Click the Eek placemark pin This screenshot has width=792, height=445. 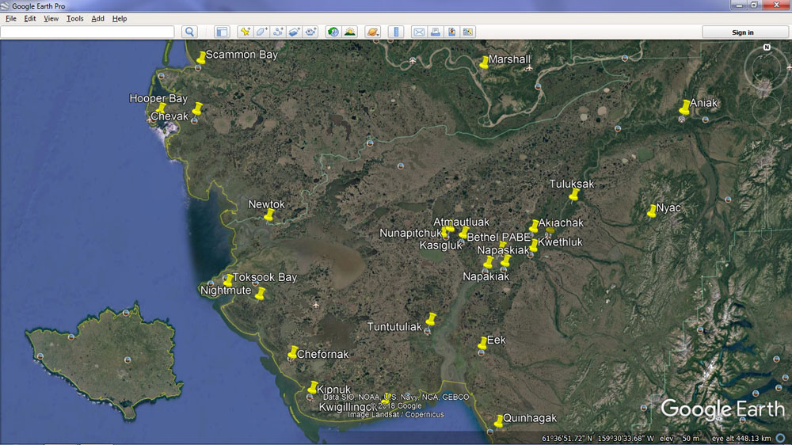pos(482,343)
